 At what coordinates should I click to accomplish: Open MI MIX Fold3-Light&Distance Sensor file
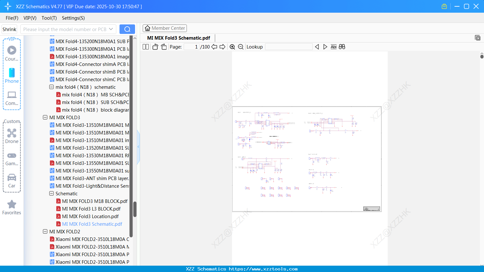pos(92,186)
